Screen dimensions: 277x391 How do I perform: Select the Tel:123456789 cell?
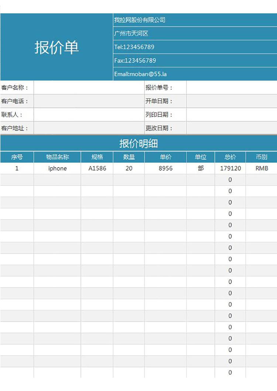(x=195, y=47)
